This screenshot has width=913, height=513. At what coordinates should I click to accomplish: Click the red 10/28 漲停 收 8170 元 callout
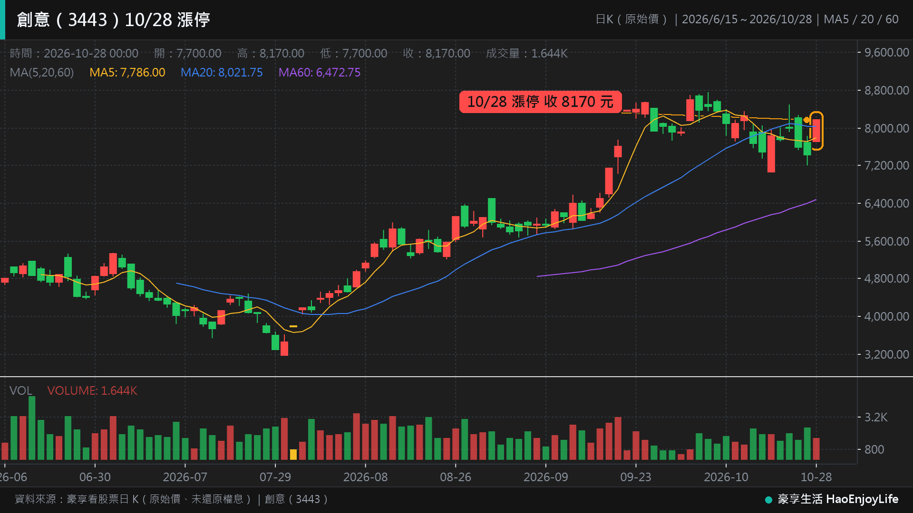tap(541, 102)
